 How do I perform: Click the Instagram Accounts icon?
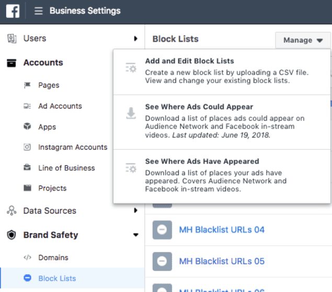click(x=27, y=147)
